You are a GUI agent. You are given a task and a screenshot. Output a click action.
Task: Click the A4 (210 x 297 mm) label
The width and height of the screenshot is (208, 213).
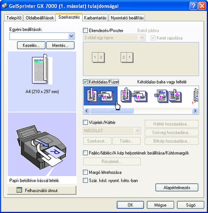42,91
